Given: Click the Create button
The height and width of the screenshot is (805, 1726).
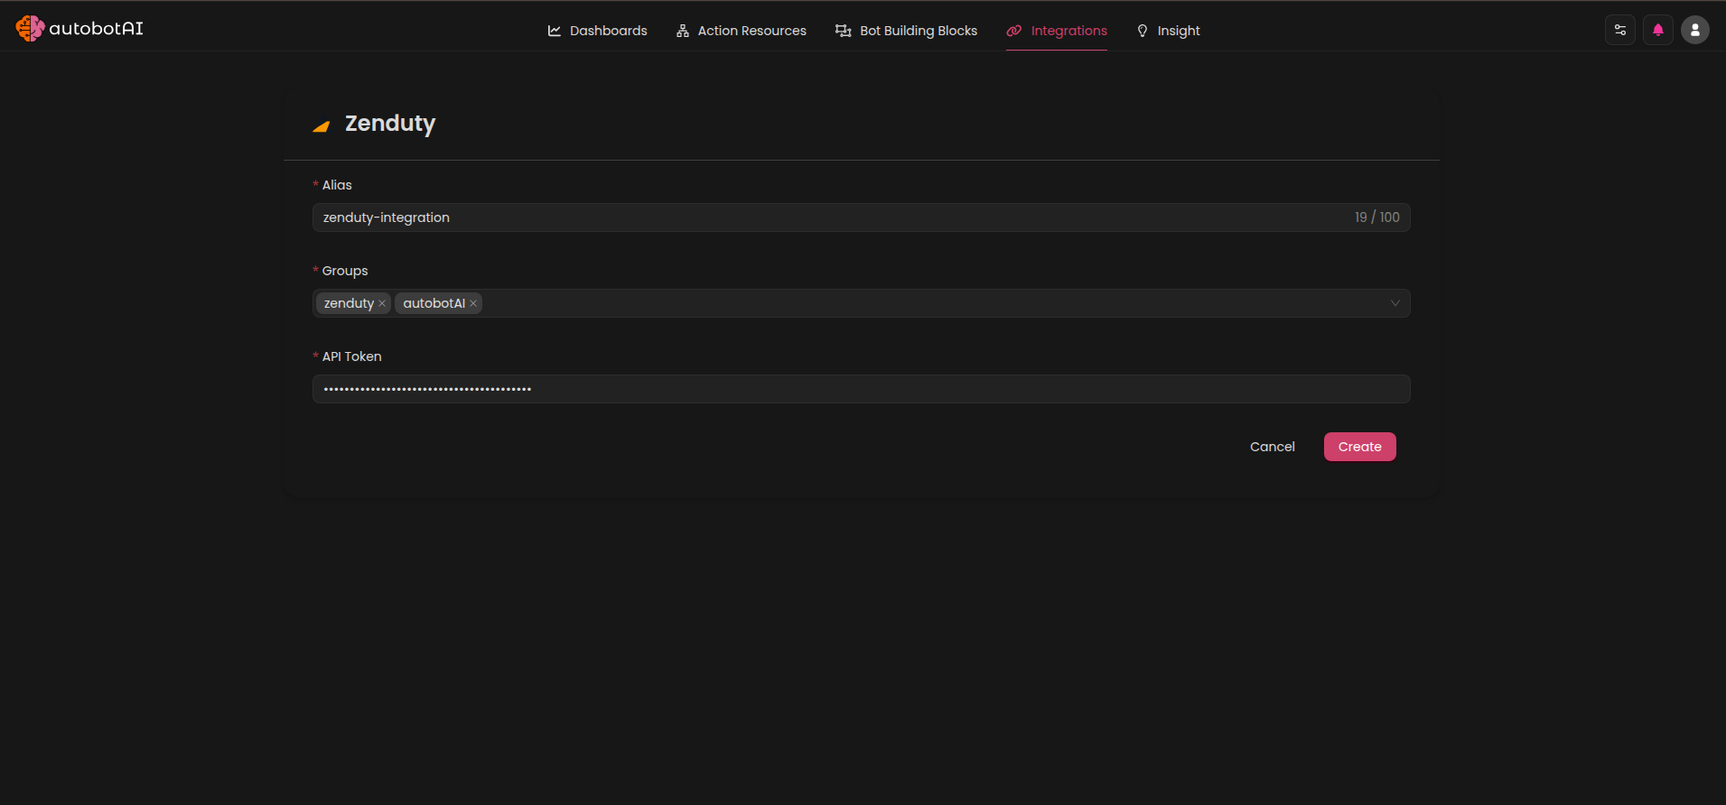Looking at the screenshot, I should coord(1360,447).
